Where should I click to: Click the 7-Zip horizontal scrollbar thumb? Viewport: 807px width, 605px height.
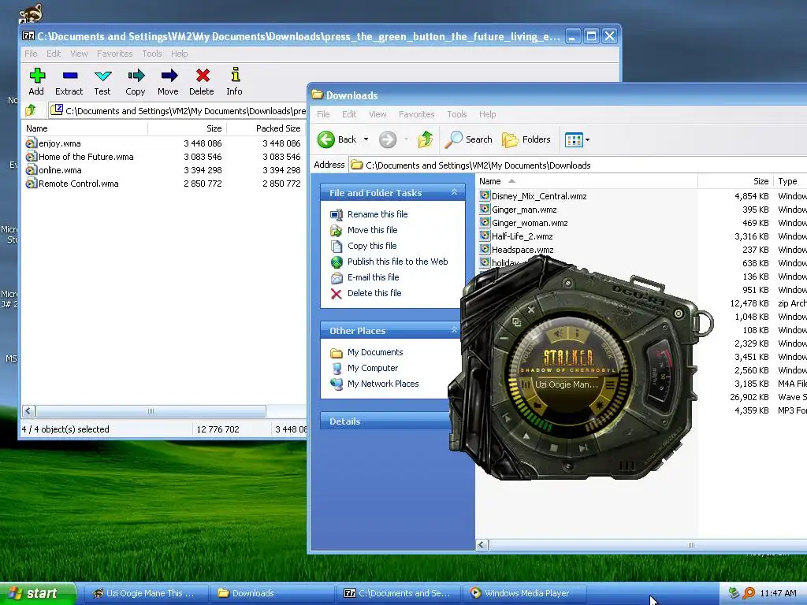click(151, 410)
